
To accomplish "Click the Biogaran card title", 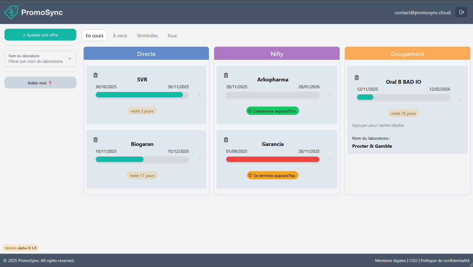I will [142, 144].
